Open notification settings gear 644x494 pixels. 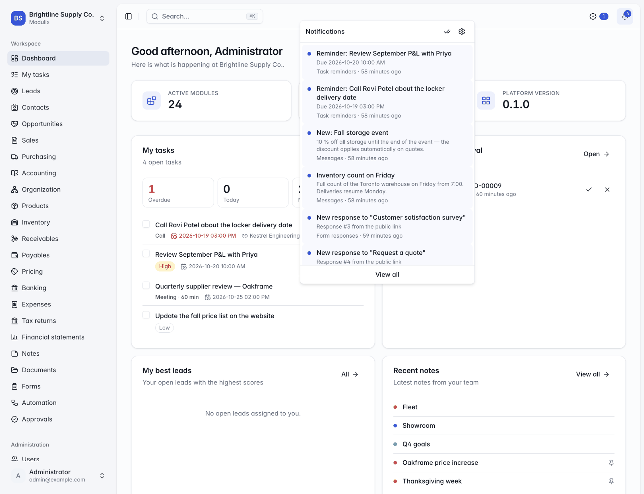(x=462, y=32)
